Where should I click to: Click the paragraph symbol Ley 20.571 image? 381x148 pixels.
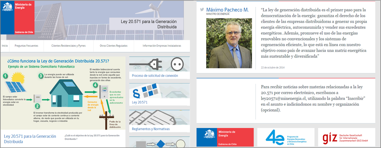[159, 91]
